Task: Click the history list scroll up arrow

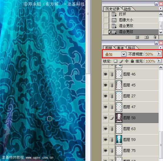Action: pyautogui.click(x=161, y=14)
